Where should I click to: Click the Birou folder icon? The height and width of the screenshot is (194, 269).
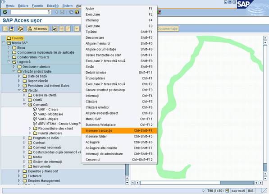coord(14,48)
